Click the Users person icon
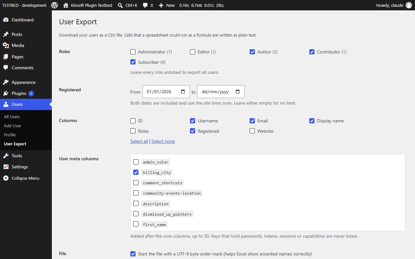Screen dimensions: 415x259 (x=6, y=104)
